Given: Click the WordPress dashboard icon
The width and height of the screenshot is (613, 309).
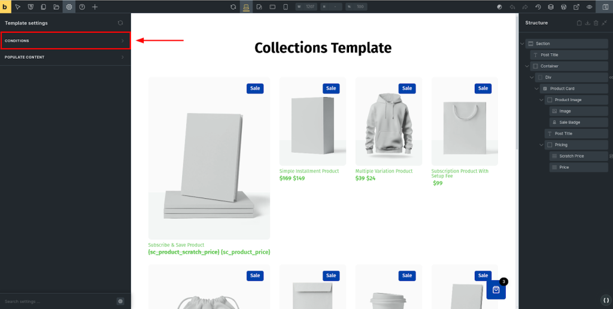Looking at the screenshot, I should coord(563,7).
